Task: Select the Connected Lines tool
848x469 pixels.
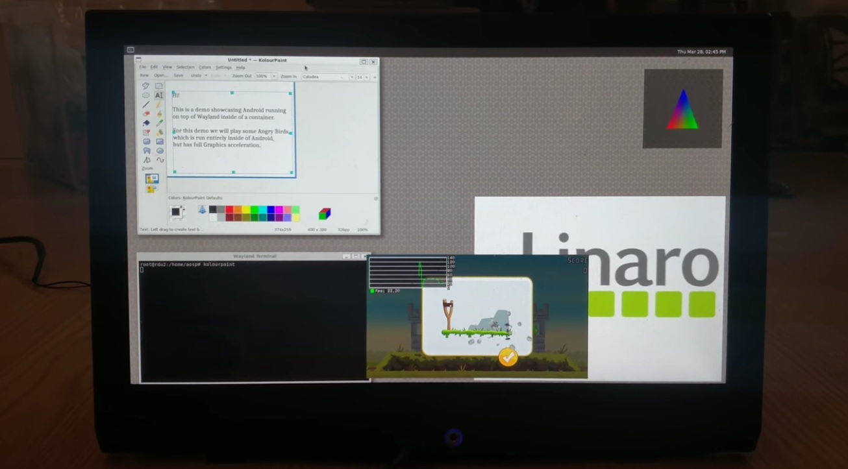Action: point(146,160)
